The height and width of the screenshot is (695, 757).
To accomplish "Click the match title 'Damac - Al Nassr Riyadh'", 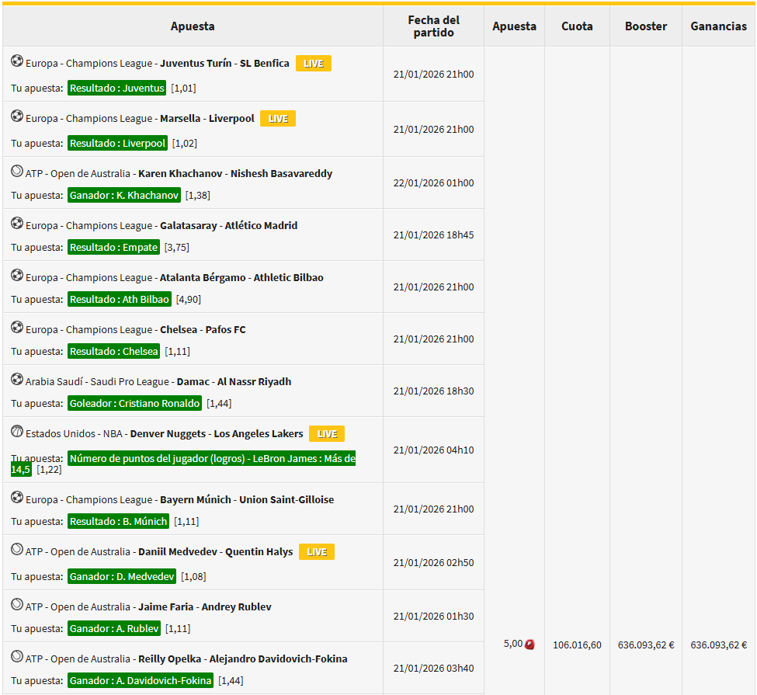I will pos(234,382).
